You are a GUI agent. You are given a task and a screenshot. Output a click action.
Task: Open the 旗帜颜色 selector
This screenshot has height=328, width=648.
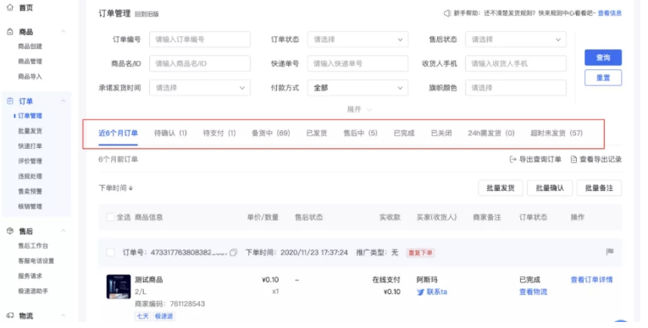516,88
